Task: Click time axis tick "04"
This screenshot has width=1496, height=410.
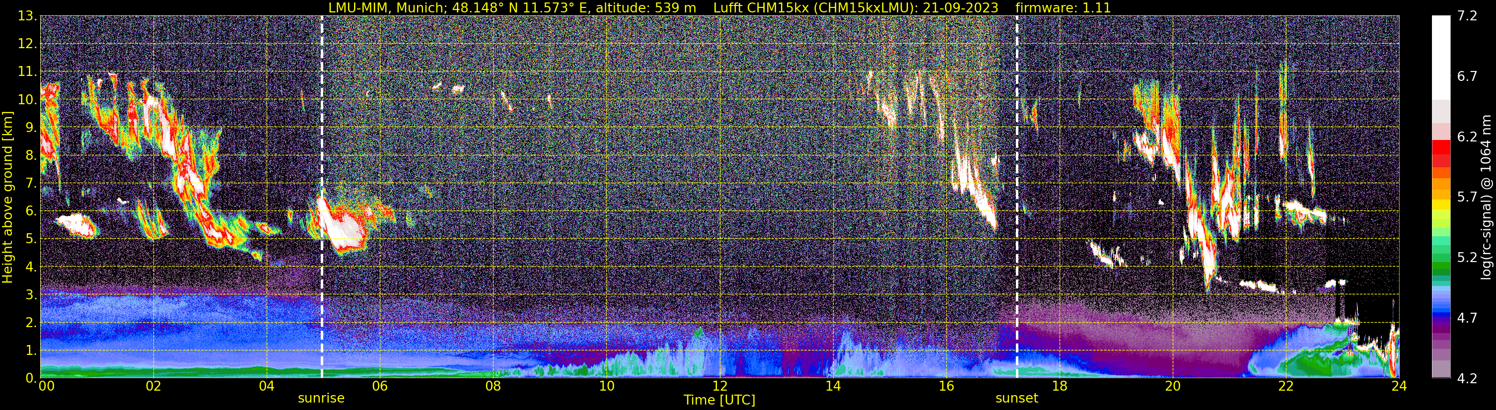Action: pyautogui.click(x=267, y=387)
